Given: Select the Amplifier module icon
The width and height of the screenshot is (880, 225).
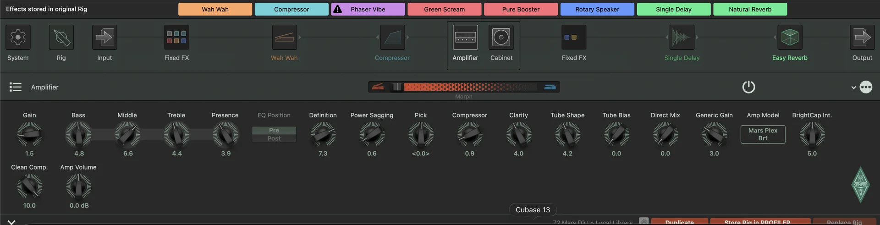Looking at the screenshot, I should click(x=465, y=37).
